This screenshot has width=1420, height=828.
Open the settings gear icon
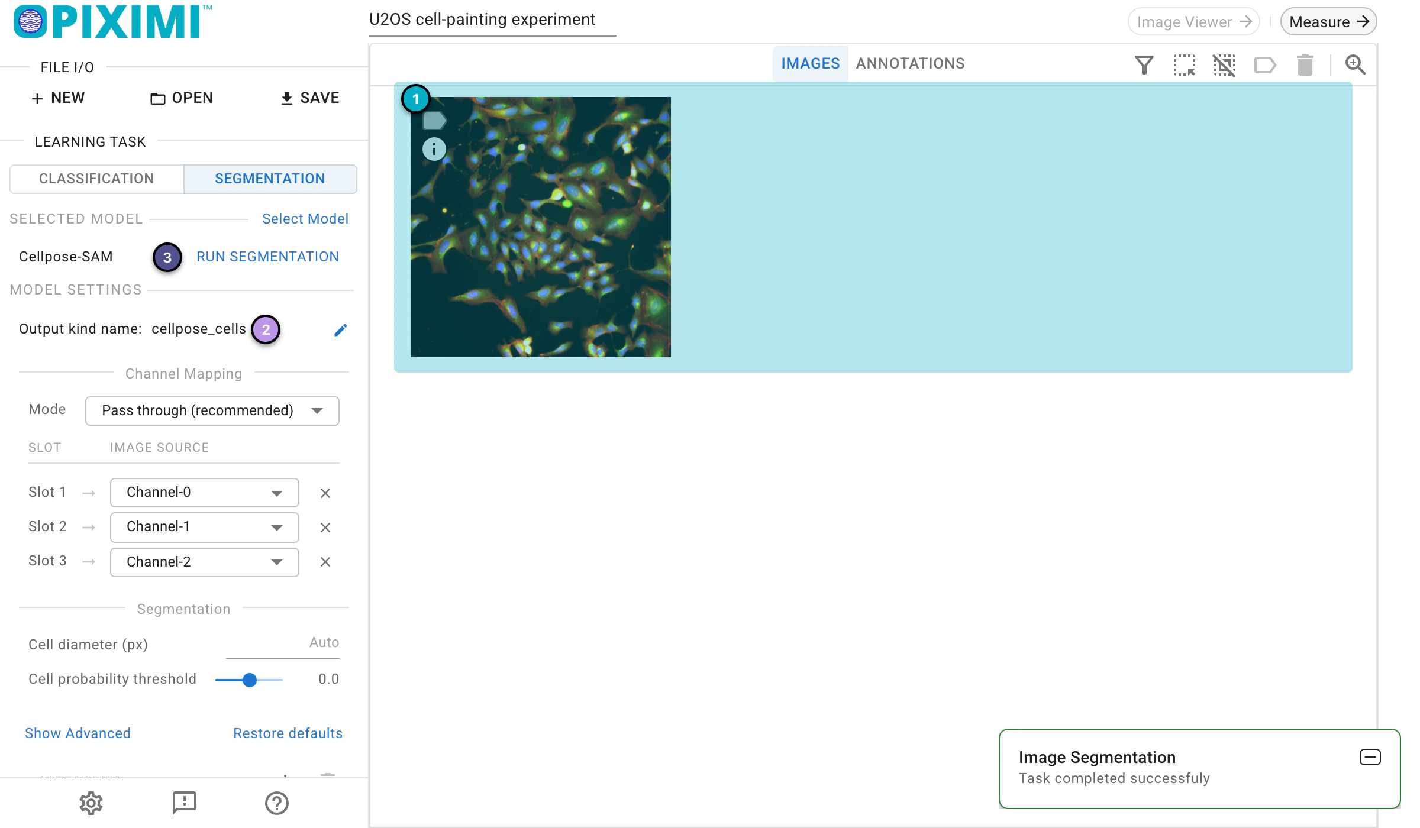91,803
